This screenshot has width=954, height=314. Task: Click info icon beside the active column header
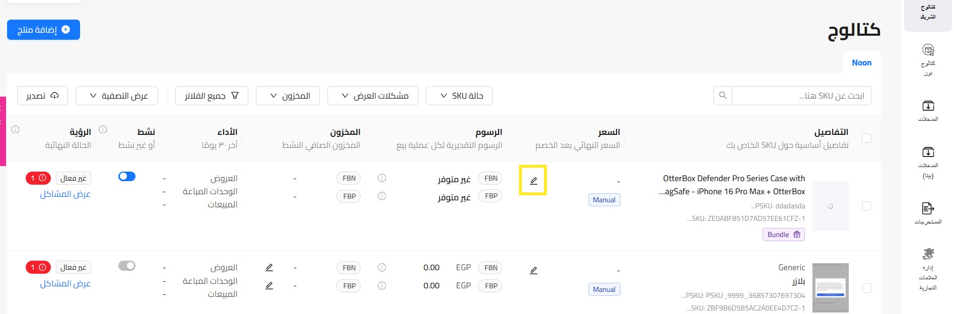(103, 130)
